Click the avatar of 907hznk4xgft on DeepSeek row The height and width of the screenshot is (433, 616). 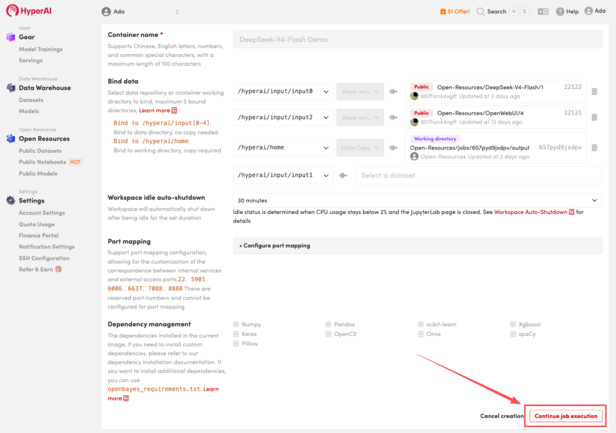click(414, 96)
